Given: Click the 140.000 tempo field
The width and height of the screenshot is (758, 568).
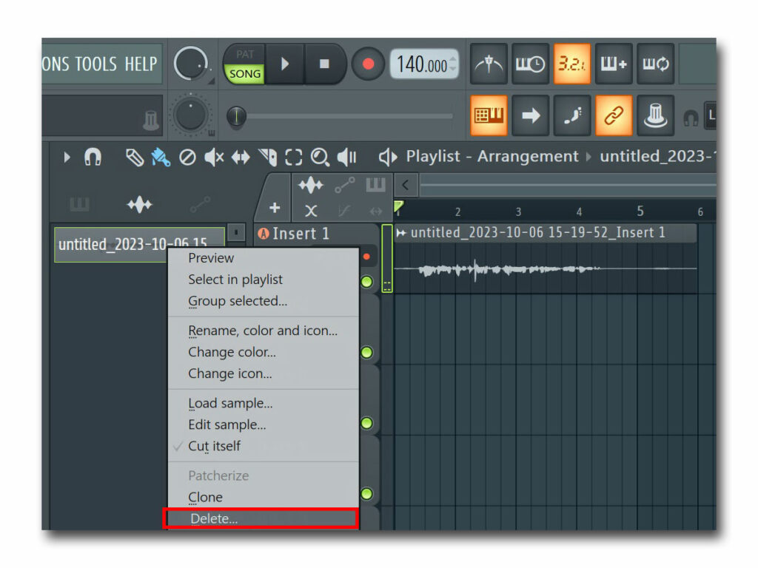Looking at the screenshot, I should tap(421, 64).
